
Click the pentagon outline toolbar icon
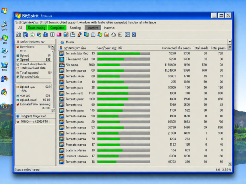pos(114,34)
